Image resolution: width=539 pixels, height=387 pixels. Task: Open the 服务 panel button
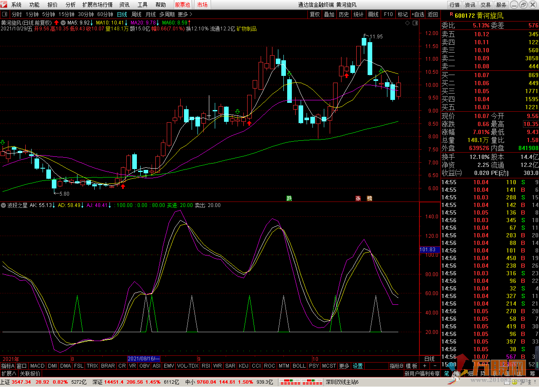(x=501, y=5)
